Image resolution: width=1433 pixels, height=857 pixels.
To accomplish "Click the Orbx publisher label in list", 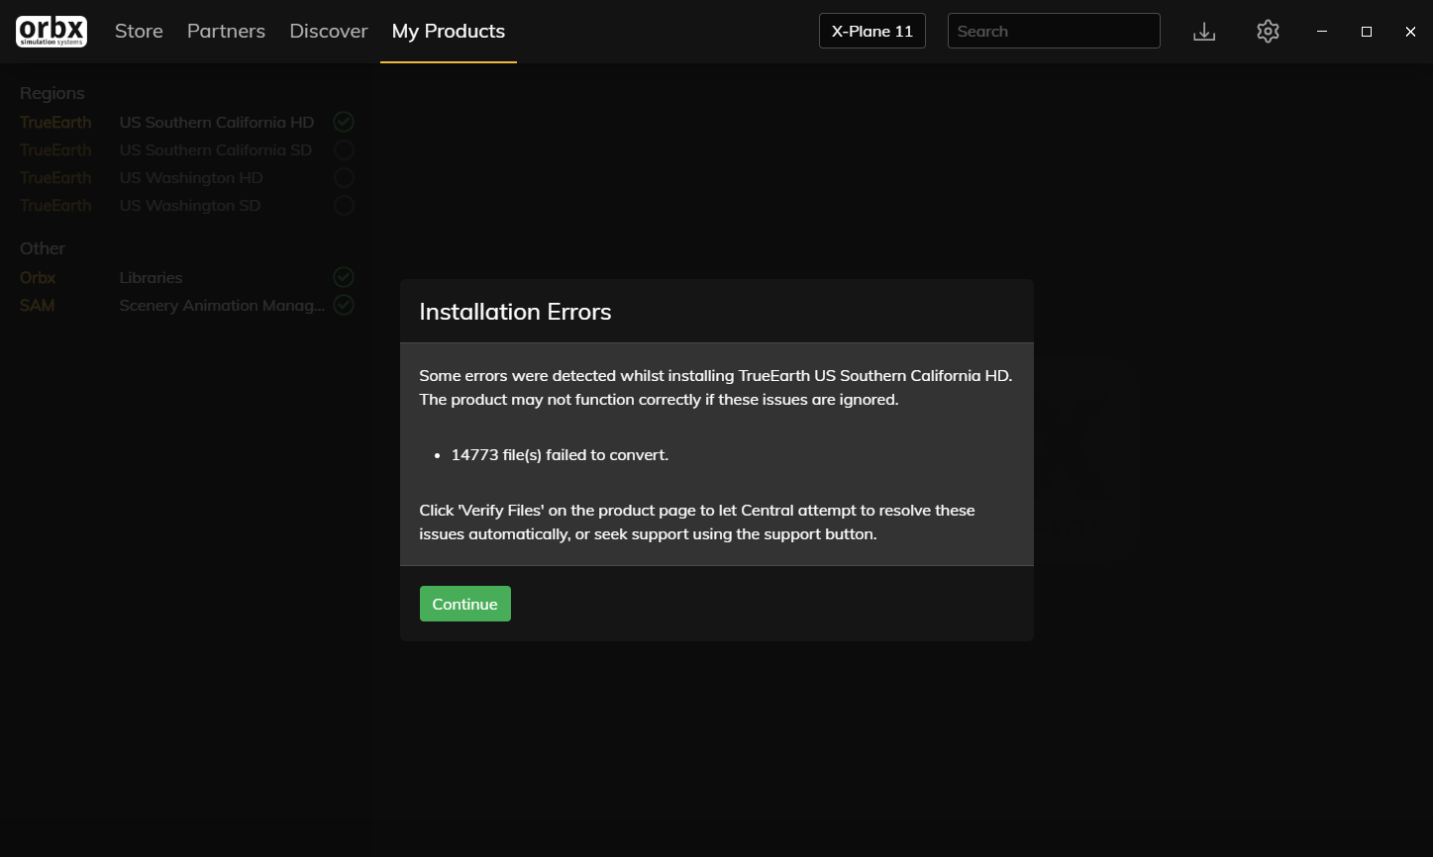I will coord(38,277).
